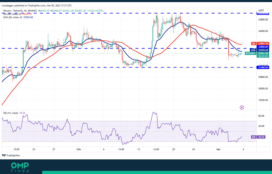Click the blue EMA 22569.68 price label

pyautogui.click(x=260, y=50)
